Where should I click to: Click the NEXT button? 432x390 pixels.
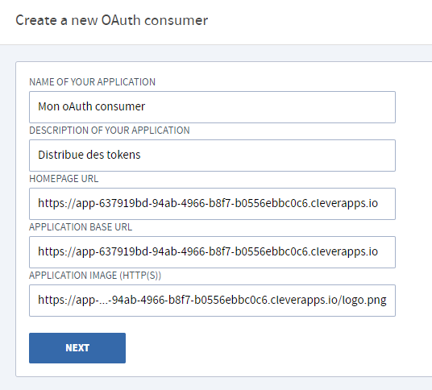click(77, 348)
